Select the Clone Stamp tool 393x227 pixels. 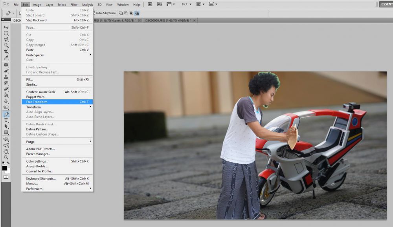pos(6,77)
